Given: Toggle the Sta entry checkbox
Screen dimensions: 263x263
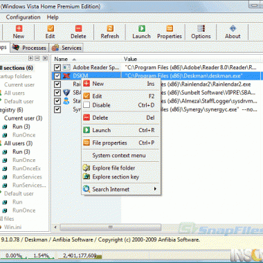Looking at the screenshot, I should [57, 101].
